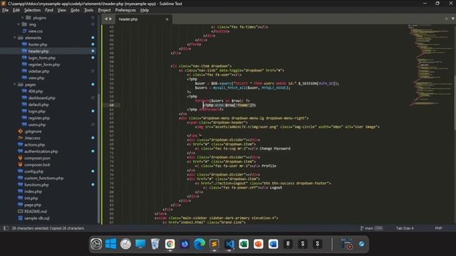Open 404.php in sidebar

tap(36, 91)
